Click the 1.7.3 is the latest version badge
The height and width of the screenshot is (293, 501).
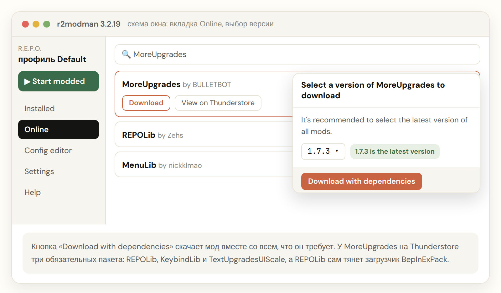[x=395, y=152]
